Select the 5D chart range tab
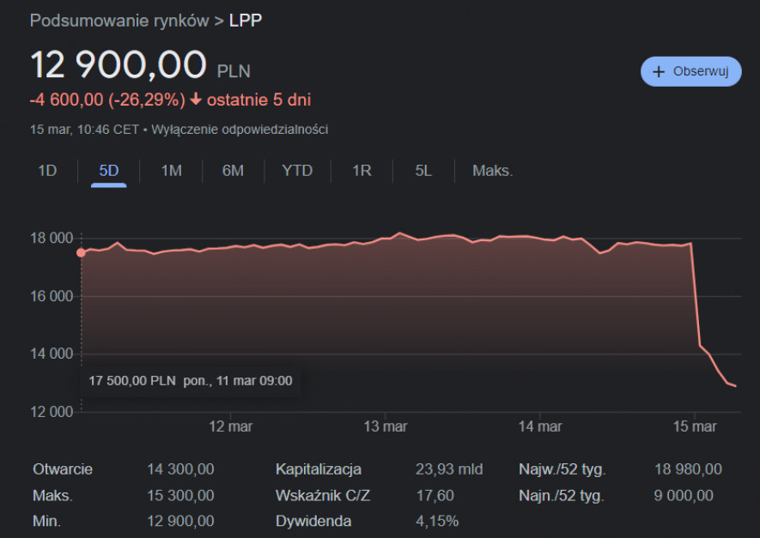760x538 pixels. 108,171
